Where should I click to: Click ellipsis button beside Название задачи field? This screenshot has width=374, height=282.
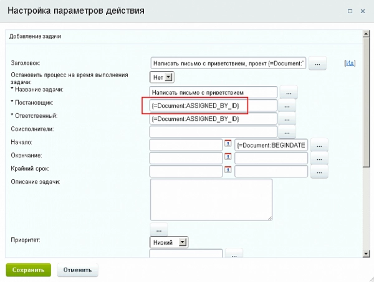click(x=289, y=93)
